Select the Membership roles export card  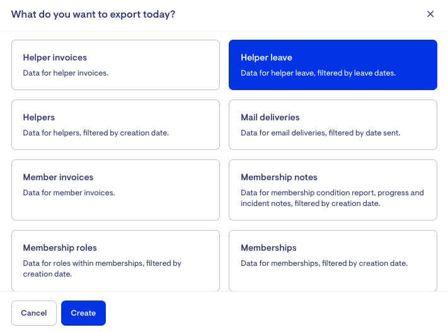pyautogui.click(x=115, y=261)
